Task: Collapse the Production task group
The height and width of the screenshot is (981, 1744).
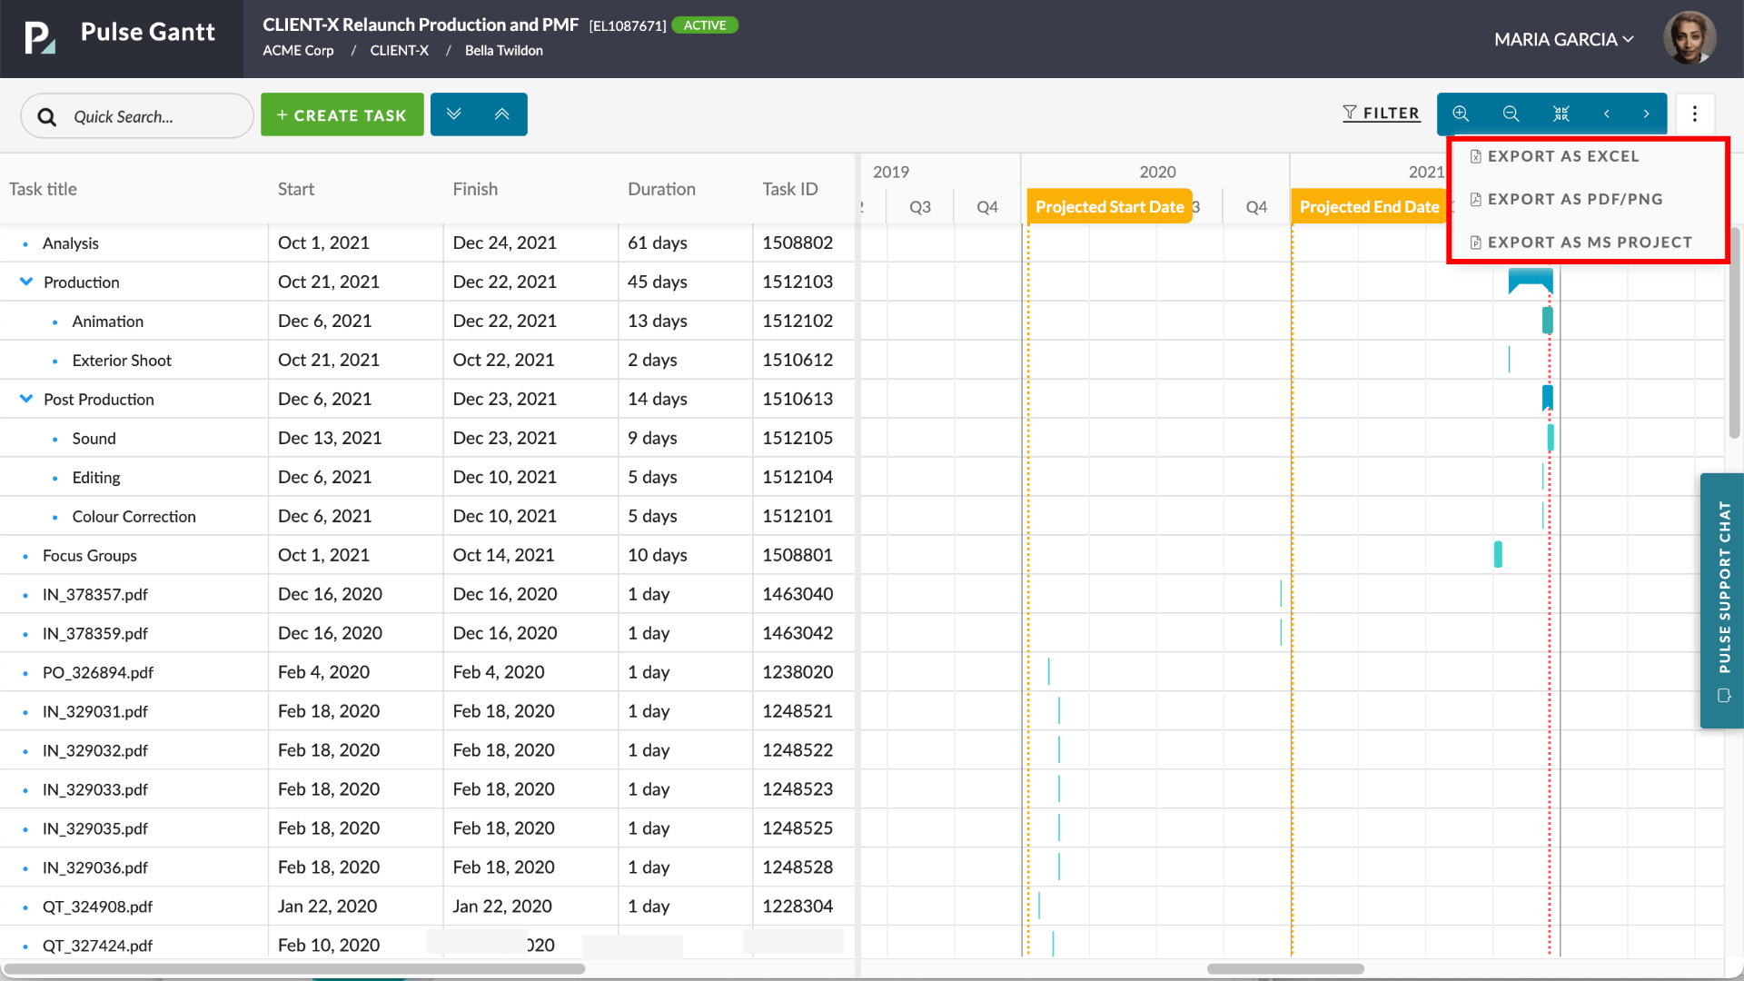Action: [25, 282]
